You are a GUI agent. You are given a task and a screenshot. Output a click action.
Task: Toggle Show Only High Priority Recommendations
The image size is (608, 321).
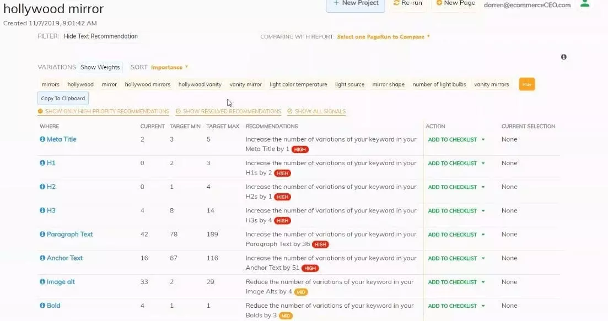coord(104,111)
